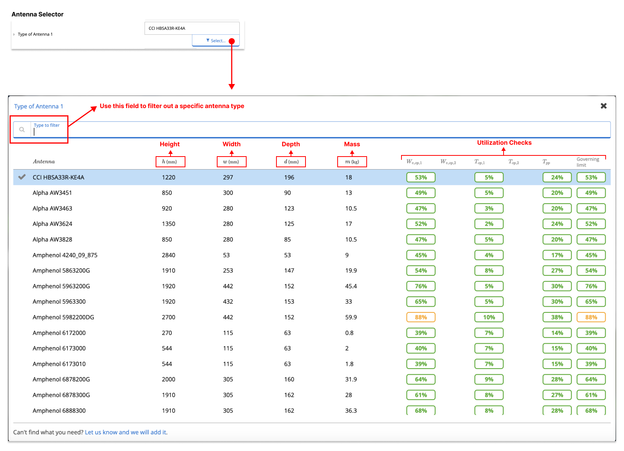Viewport: 624px width, 451px height.
Task: Select the Amphenol 6173000 antenna row
Action: point(312,348)
